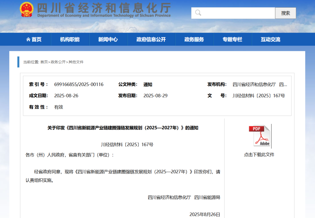The width and height of the screenshot is (315, 218).
Task: Click 其他文件 in the breadcrumb
Action: click(76, 62)
